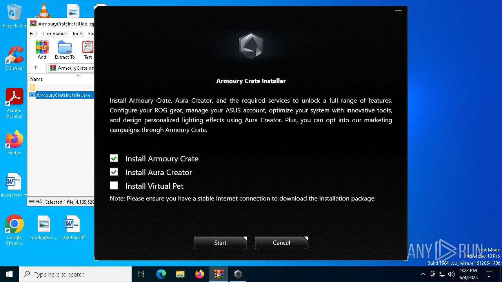Open volume control tray icon

coord(451,274)
